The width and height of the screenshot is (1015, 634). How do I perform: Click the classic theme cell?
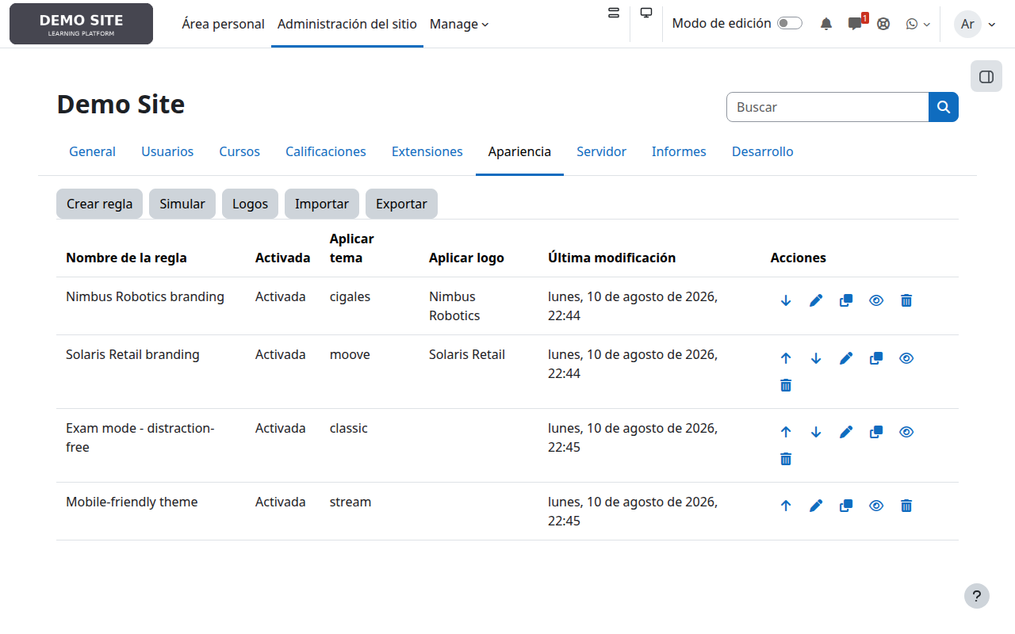pos(349,428)
